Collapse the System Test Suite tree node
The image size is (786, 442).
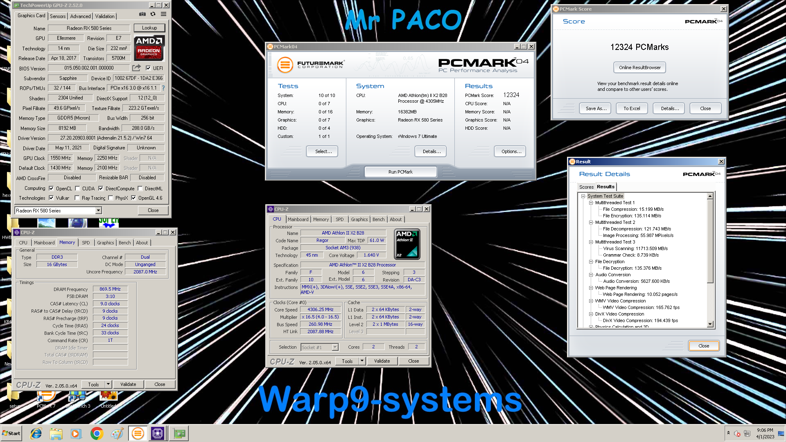[583, 196]
